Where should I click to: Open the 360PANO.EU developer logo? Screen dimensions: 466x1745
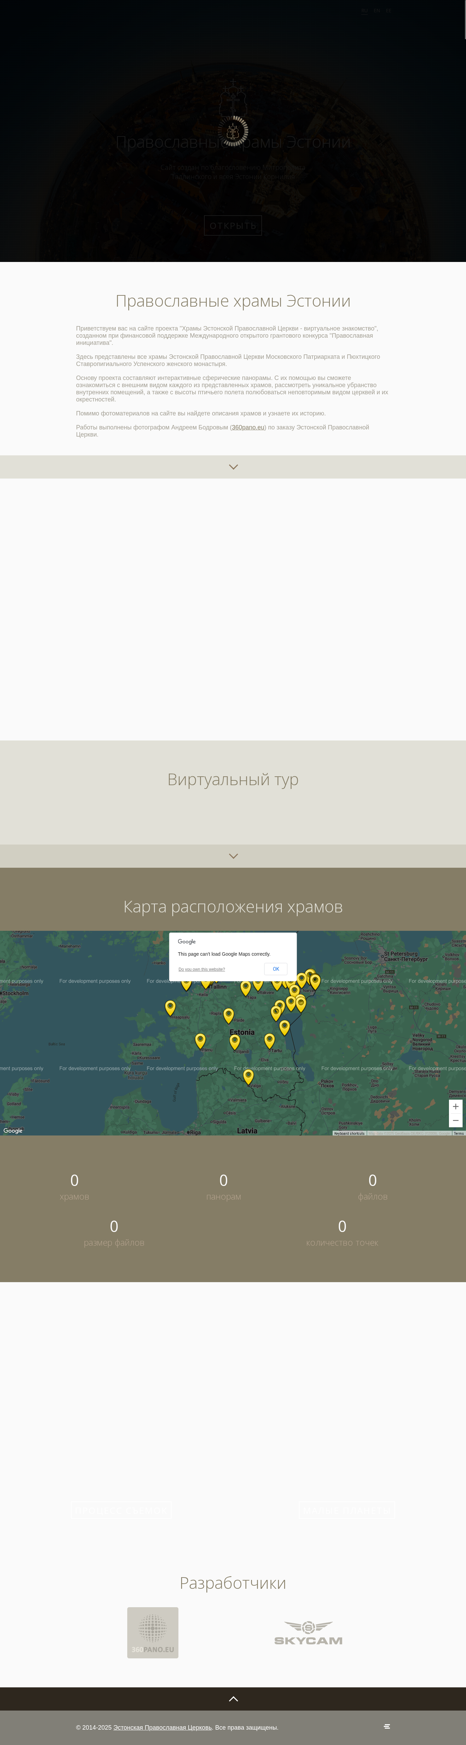[x=152, y=1632]
